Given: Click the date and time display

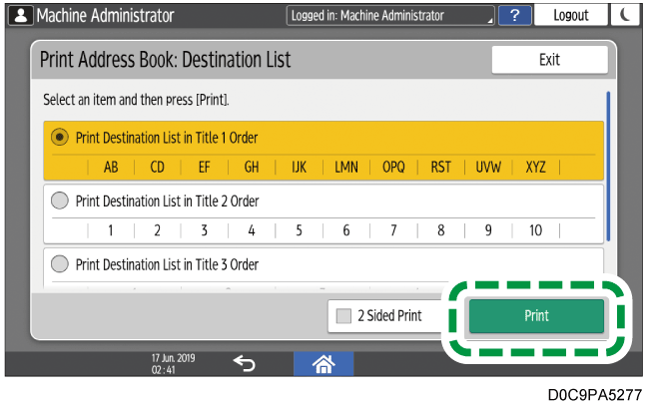Looking at the screenshot, I should [x=163, y=365].
